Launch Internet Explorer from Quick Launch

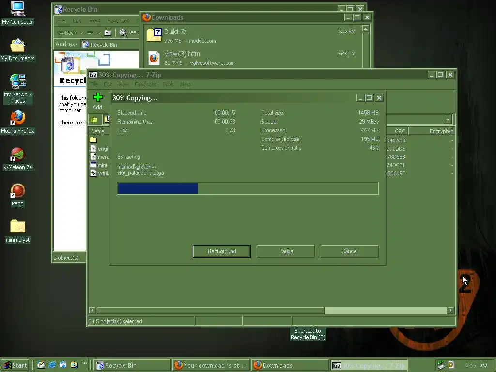52,365
